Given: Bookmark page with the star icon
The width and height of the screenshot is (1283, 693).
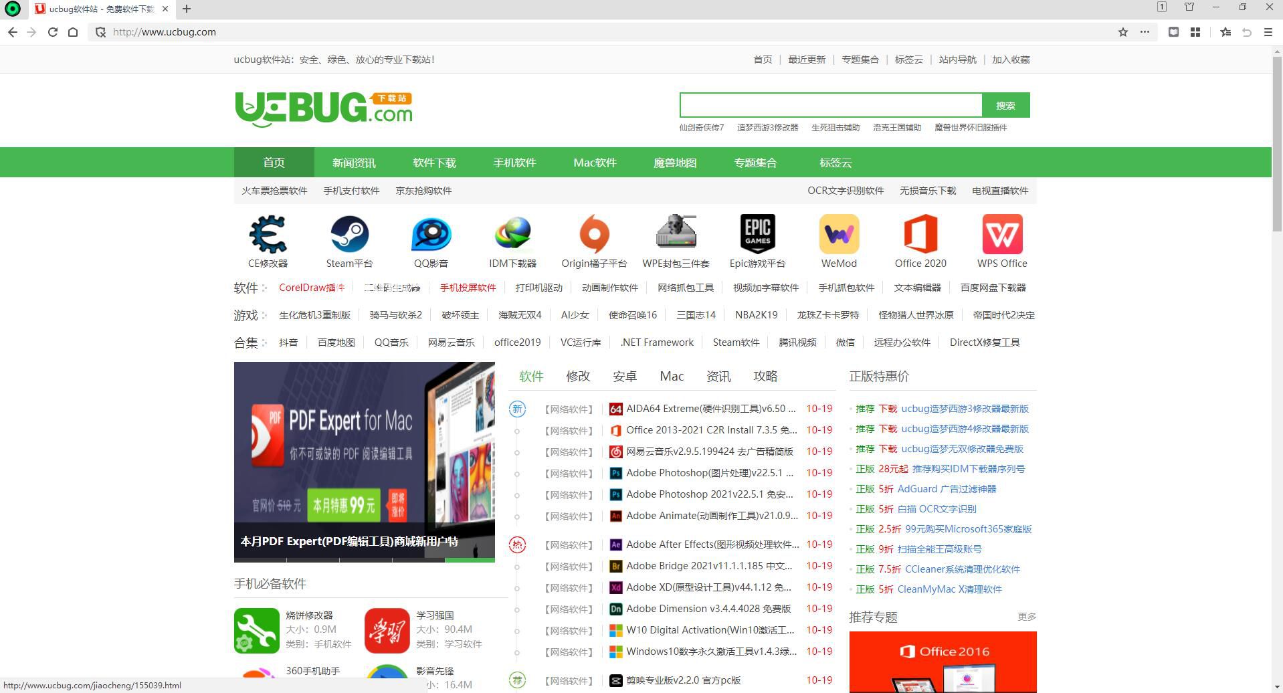Looking at the screenshot, I should point(1123,32).
